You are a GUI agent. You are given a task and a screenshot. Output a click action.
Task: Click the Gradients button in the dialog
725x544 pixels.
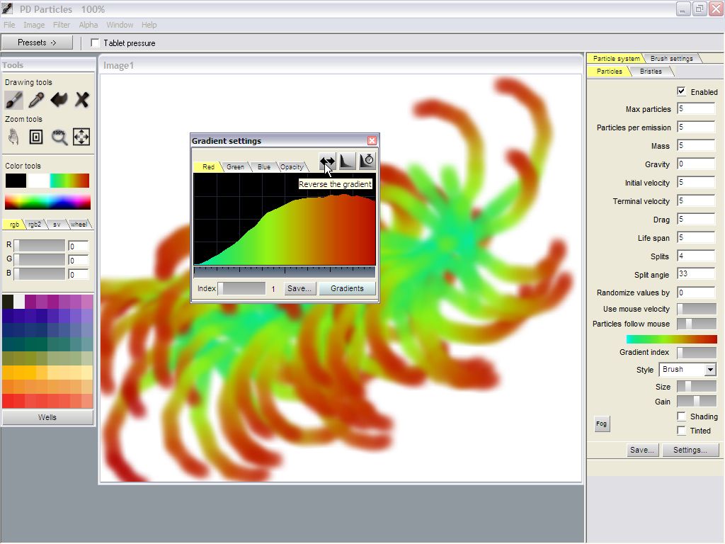pos(347,289)
